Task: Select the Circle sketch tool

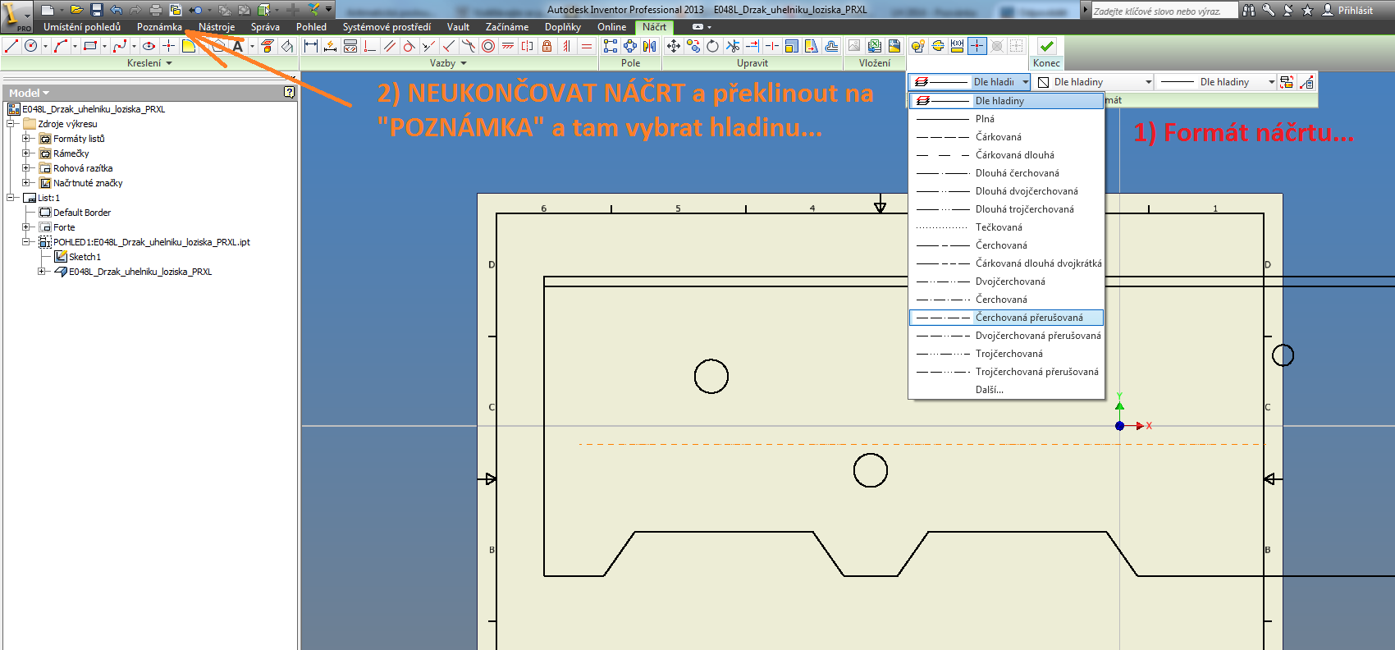Action: pyautogui.click(x=31, y=46)
